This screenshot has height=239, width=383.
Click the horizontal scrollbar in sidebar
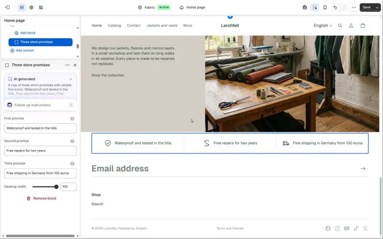[x=40, y=236]
